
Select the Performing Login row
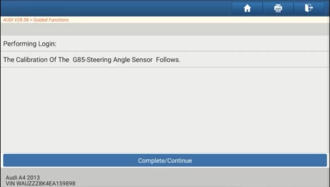(x=165, y=43)
